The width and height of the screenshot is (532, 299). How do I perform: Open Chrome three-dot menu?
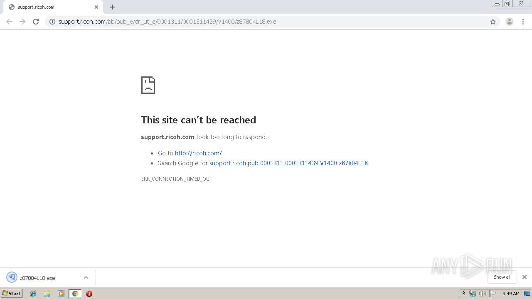[523, 22]
